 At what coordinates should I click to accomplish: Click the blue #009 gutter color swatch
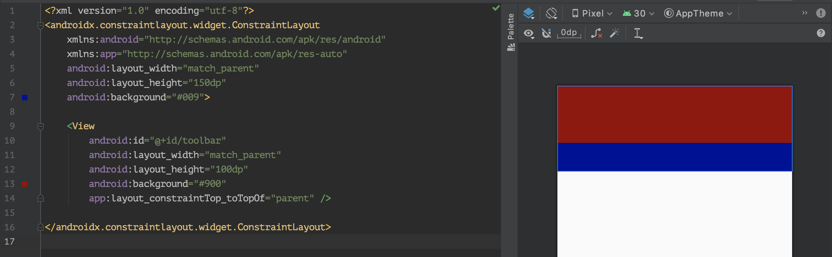tap(25, 98)
